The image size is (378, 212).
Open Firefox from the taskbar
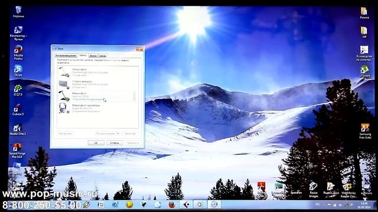click(172, 204)
